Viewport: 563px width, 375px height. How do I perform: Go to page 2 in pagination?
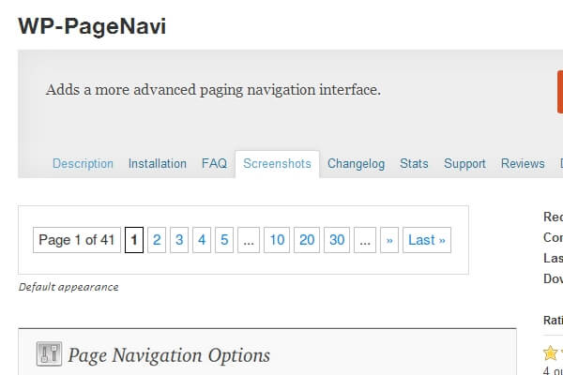click(157, 240)
